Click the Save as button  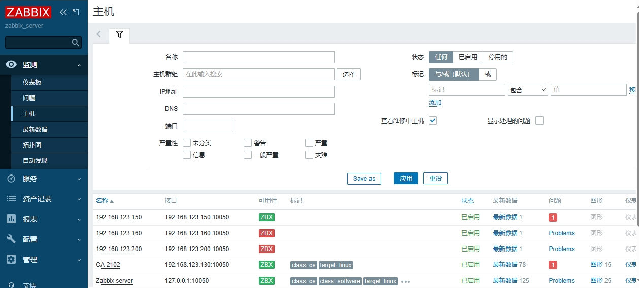click(364, 178)
